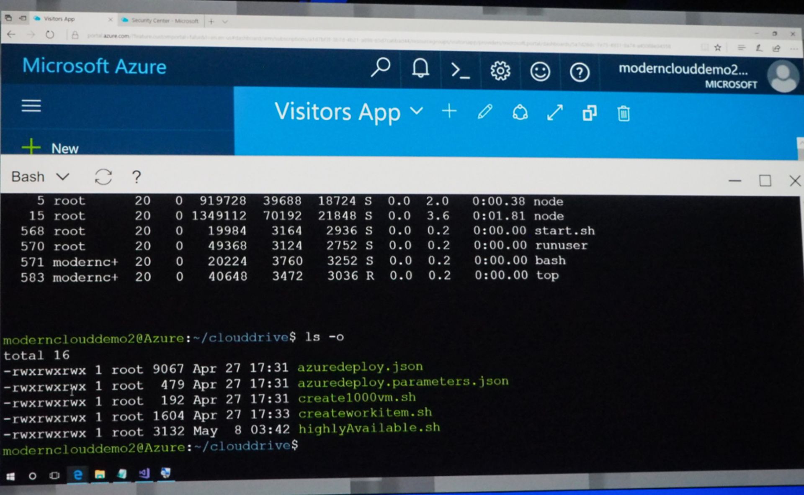Edit dashboard with pencil icon
Screen dimensions: 804x495
(x=484, y=112)
